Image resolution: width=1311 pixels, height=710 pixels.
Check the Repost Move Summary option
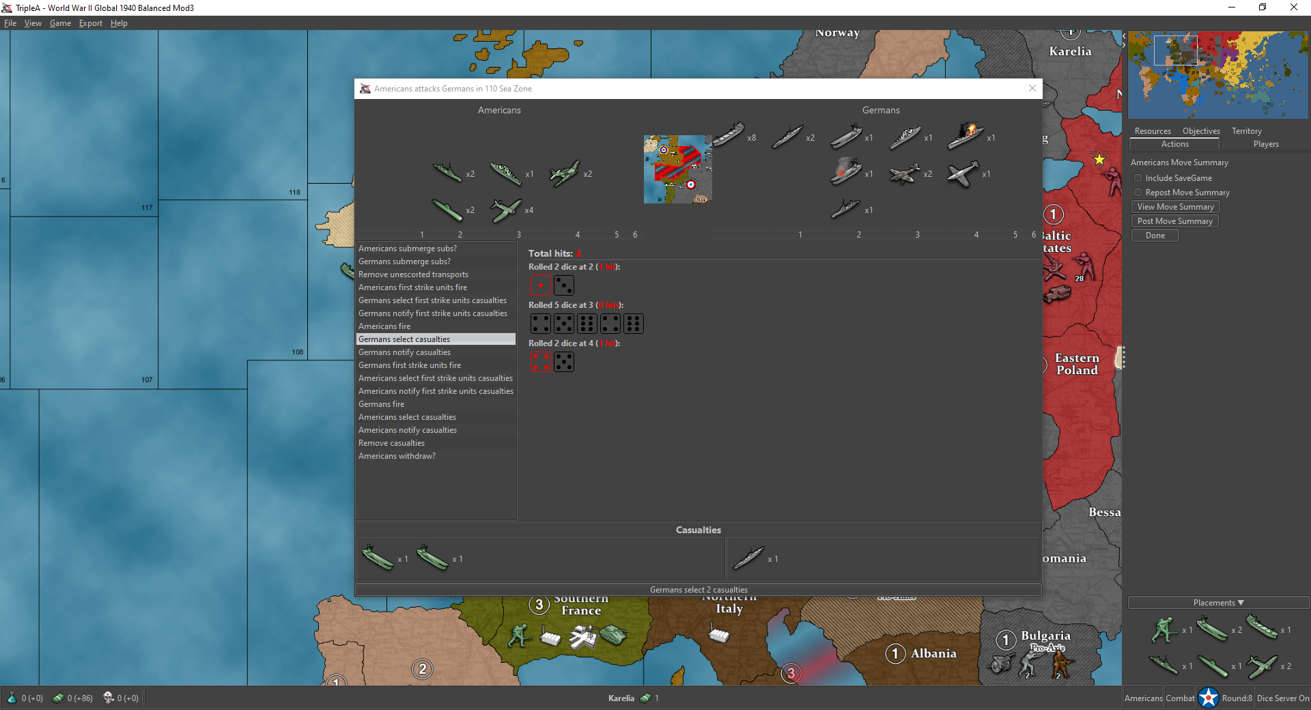(1138, 193)
